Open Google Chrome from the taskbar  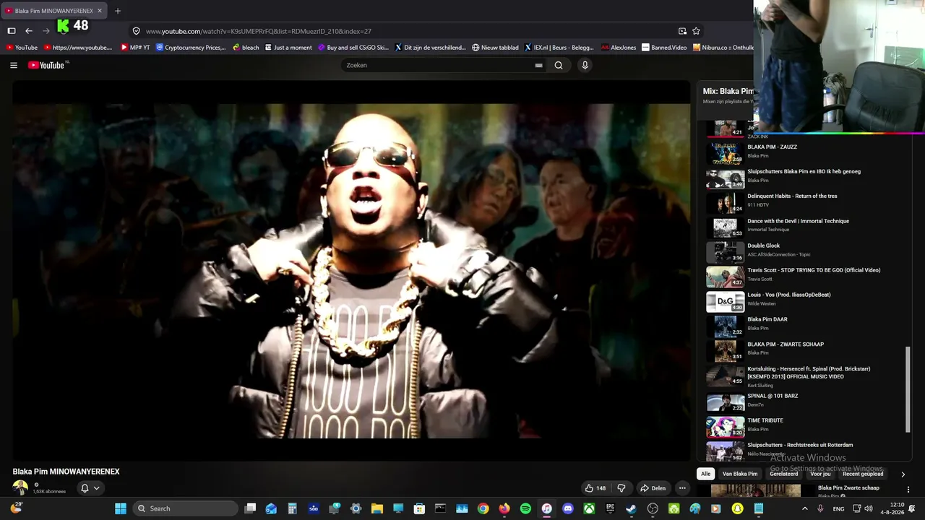click(483, 508)
